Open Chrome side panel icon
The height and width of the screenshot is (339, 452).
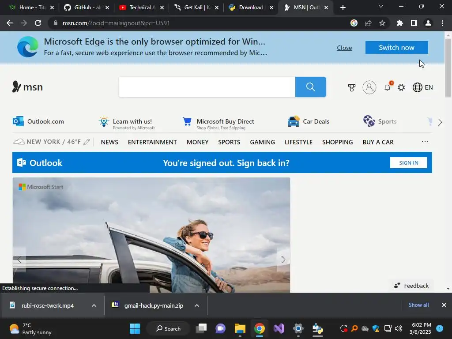414,23
